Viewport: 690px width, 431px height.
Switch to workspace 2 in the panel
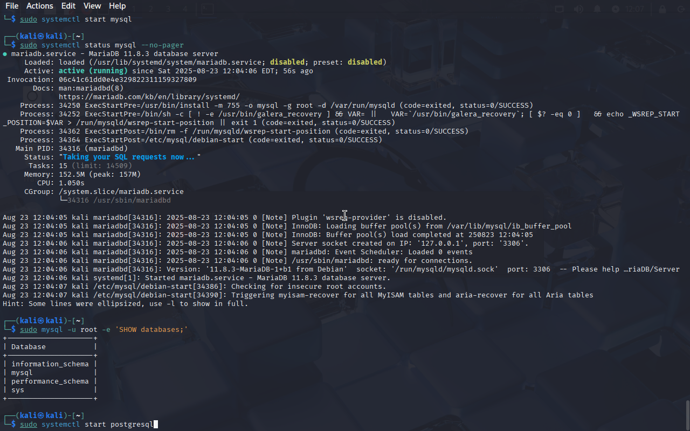[151, 9]
